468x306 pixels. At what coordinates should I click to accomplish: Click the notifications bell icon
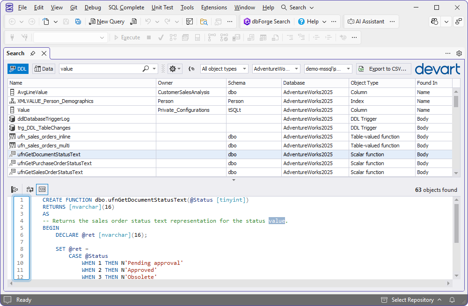[452, 300]
